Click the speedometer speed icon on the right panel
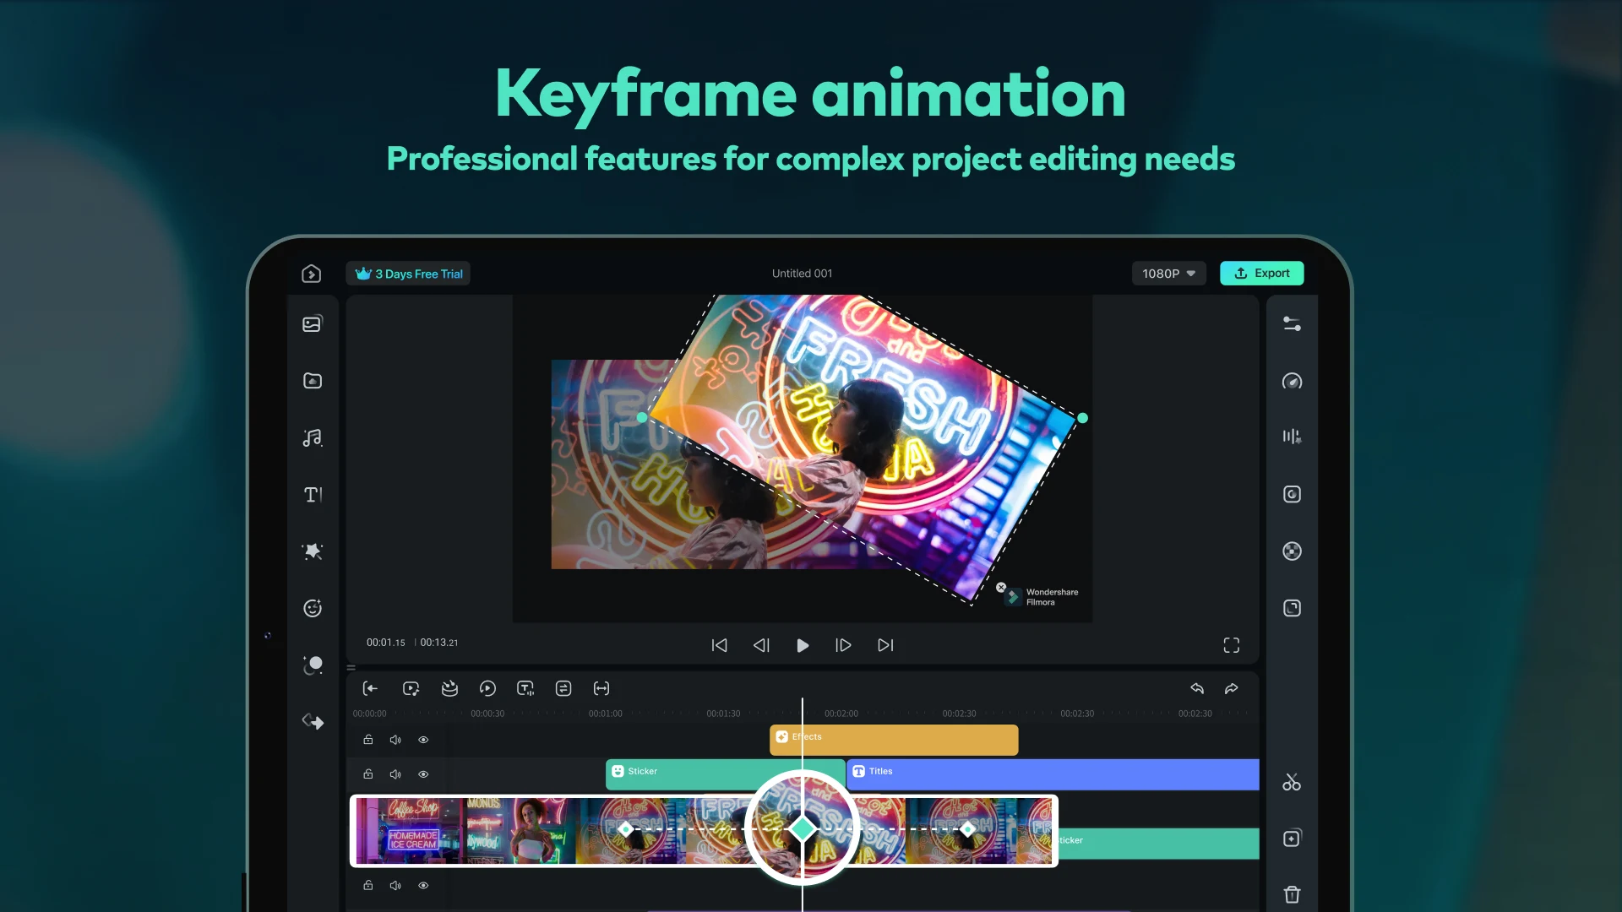The height and width of the screenshot is (912, 1622). (1292, 381)
